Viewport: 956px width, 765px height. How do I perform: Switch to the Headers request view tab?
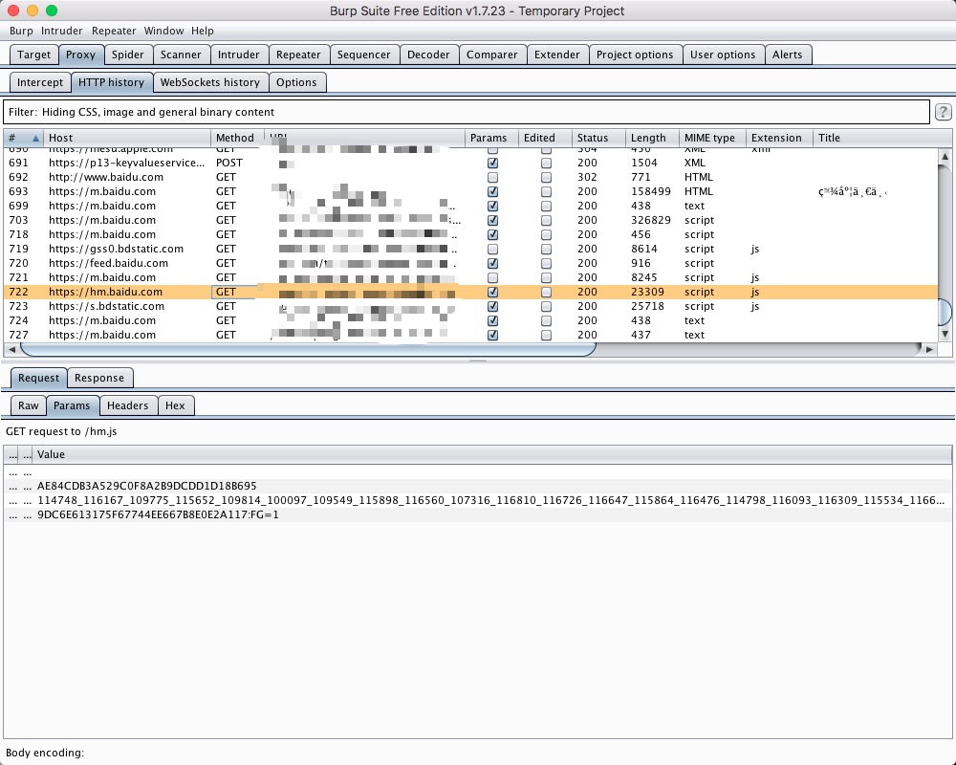(127, 405)
